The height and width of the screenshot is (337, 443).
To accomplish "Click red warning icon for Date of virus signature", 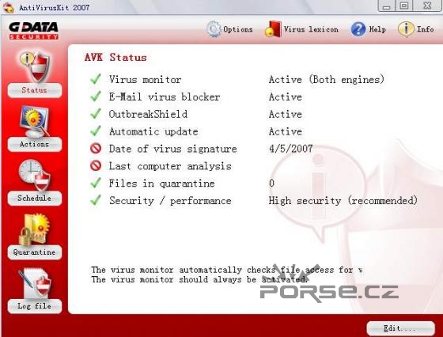I will [96, 148].
